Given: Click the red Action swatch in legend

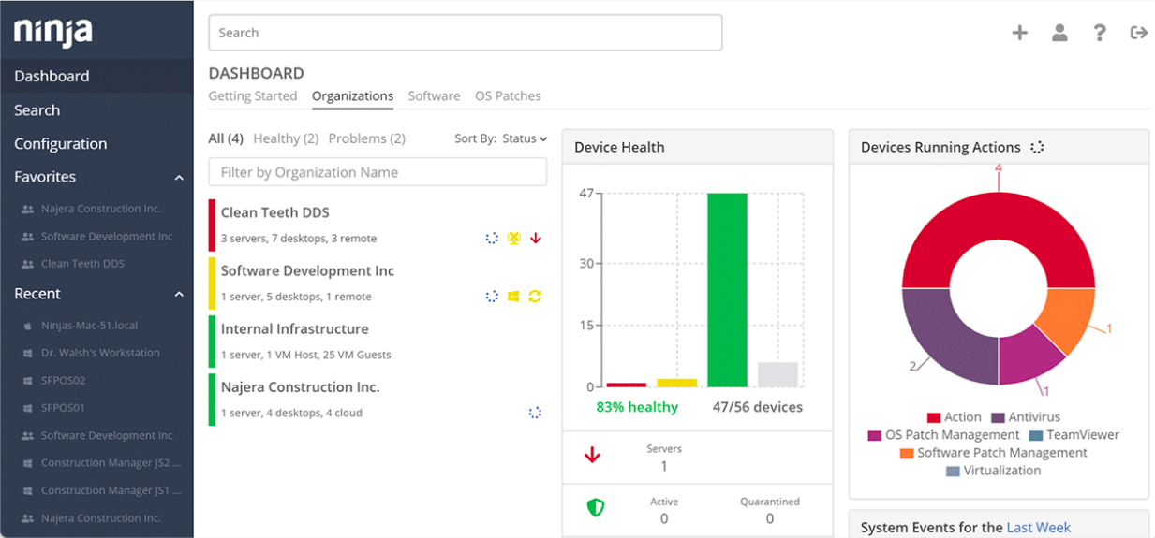Looking at the screenshot, I should [933, 417].
